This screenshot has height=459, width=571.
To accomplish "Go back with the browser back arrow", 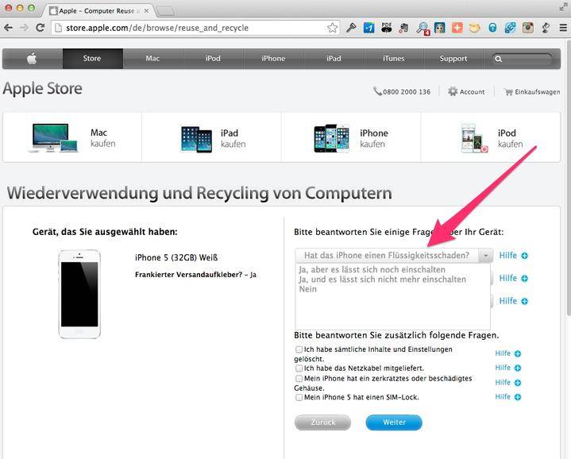I will tap(8, 28).
